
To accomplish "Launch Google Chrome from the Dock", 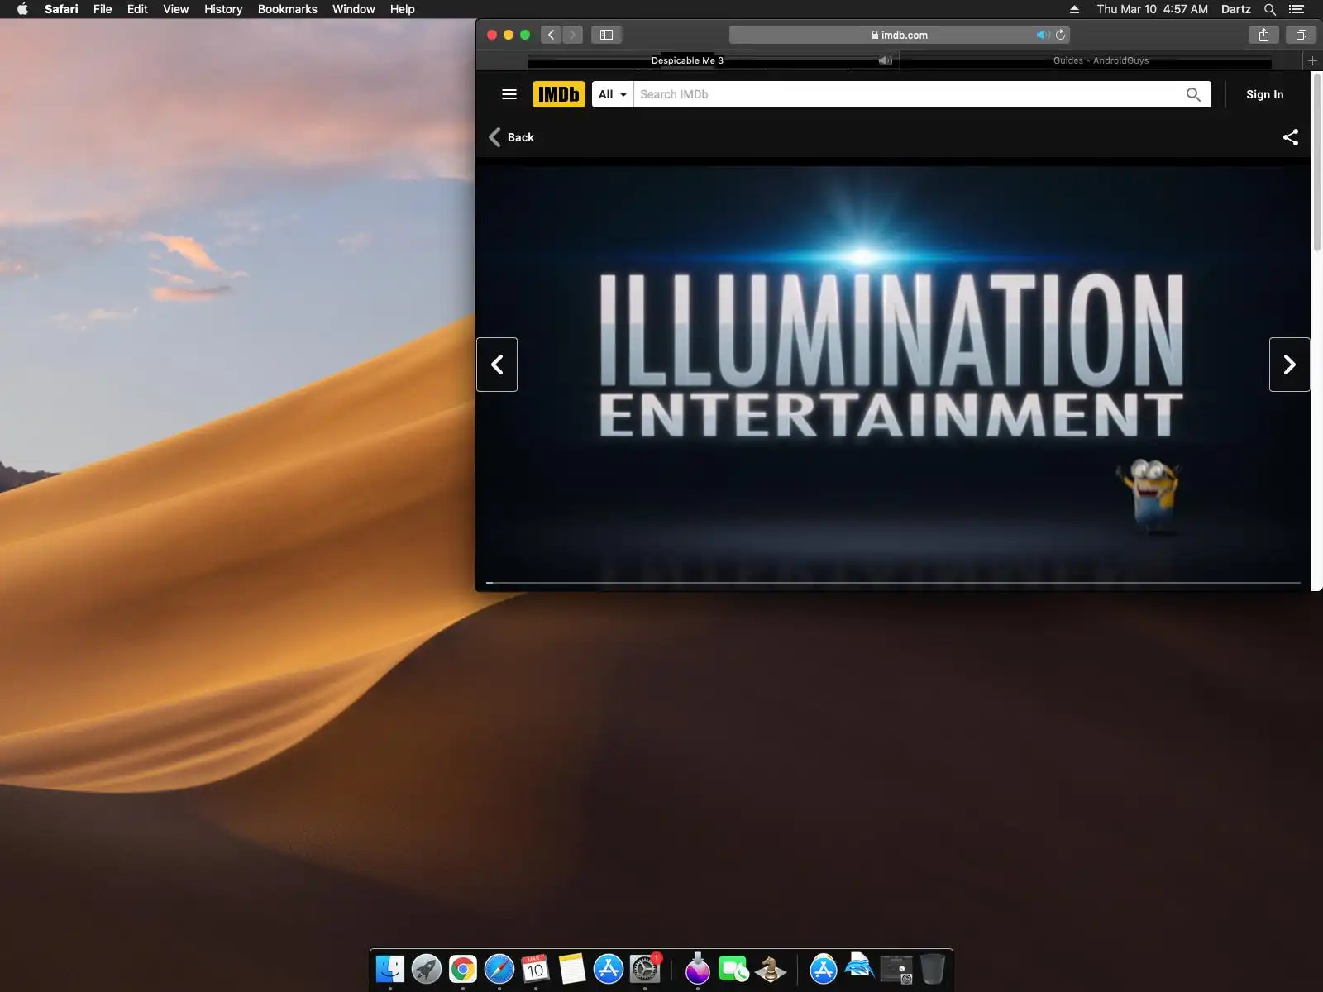I will click(x=463, y=969).
